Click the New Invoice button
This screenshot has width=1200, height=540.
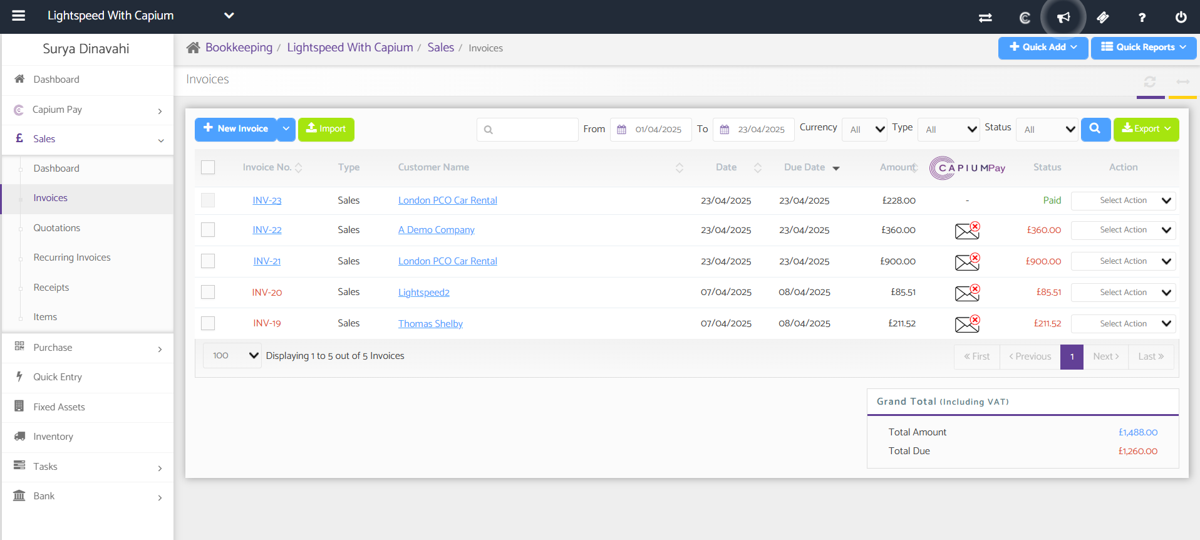click(x=235, y=129)
